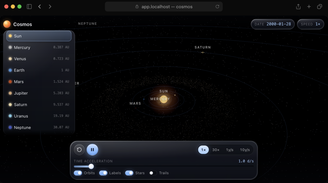Screen dimensions: 328x183
Task: Show the tab overview icon
Action: click(x=319, y=6)
